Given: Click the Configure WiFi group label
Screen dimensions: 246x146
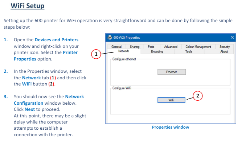Looking at the screenshot, I should coord(122,88).
